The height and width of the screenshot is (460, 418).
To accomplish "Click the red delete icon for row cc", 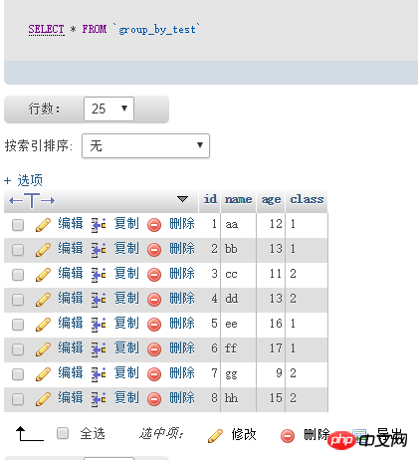I will coord(154,275).
